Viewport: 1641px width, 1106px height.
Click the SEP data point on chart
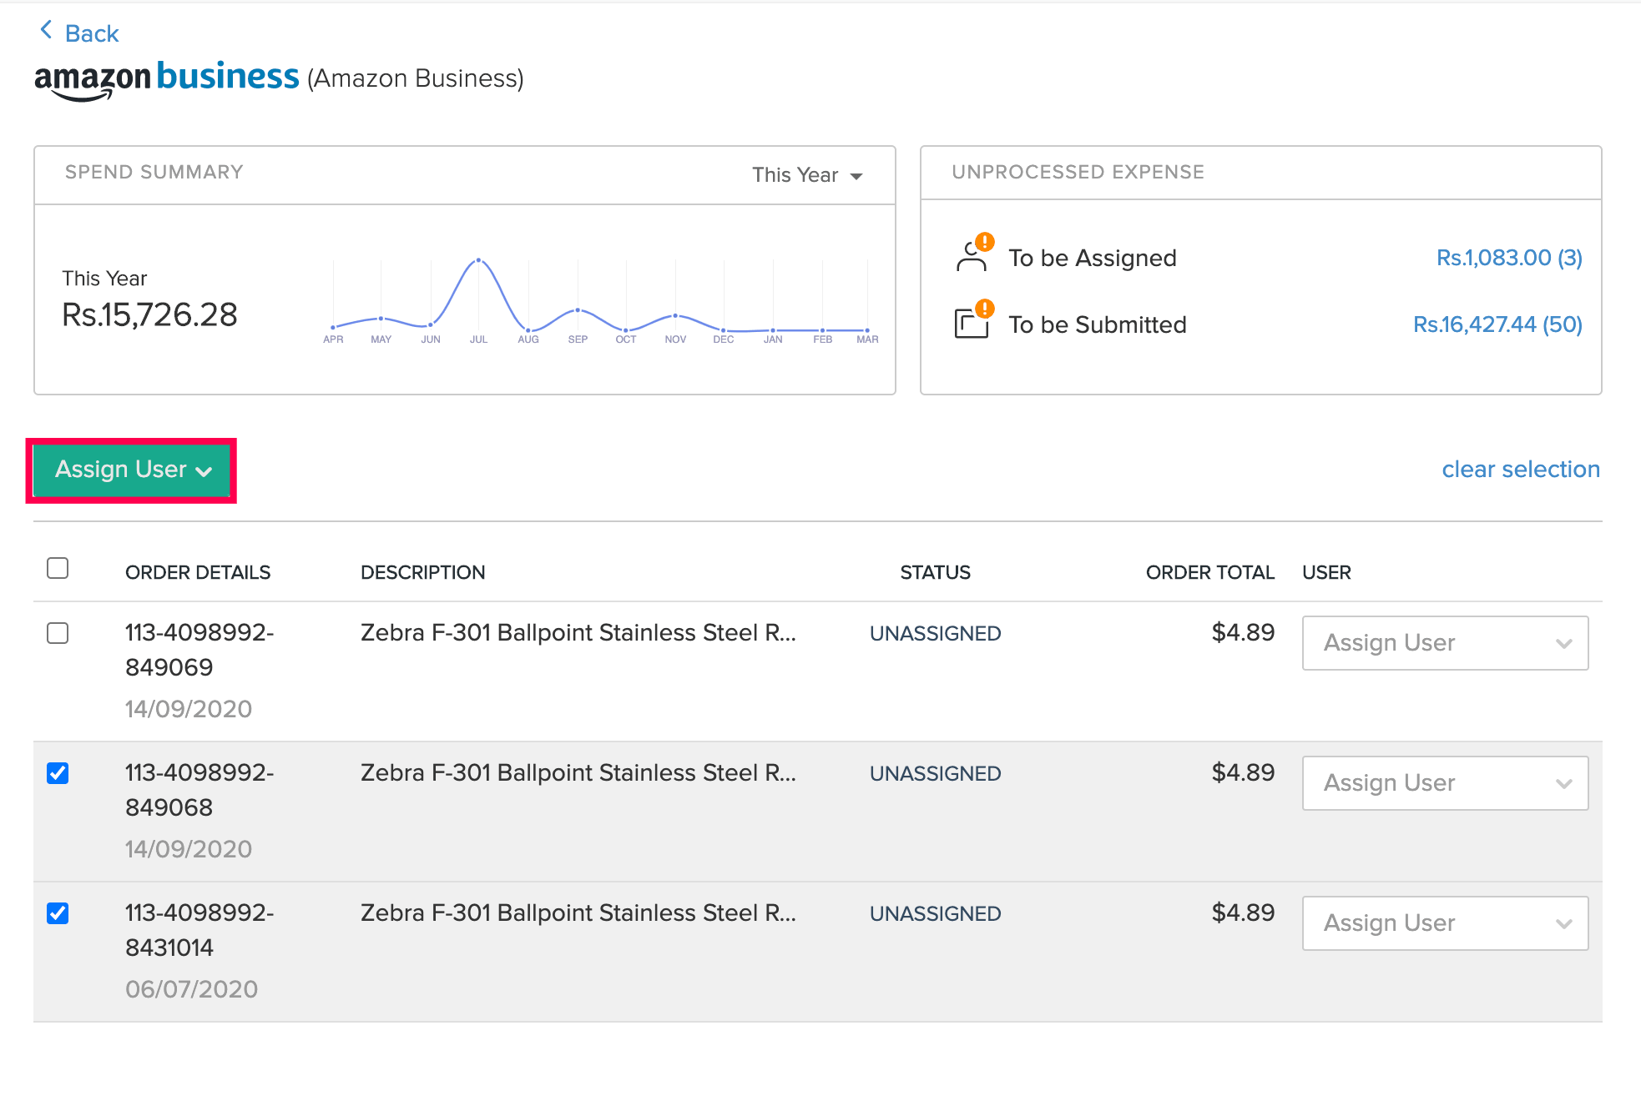578,310
